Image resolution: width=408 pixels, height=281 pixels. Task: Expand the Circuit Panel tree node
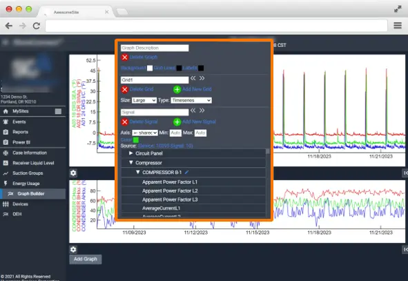(x=131, y=153)
